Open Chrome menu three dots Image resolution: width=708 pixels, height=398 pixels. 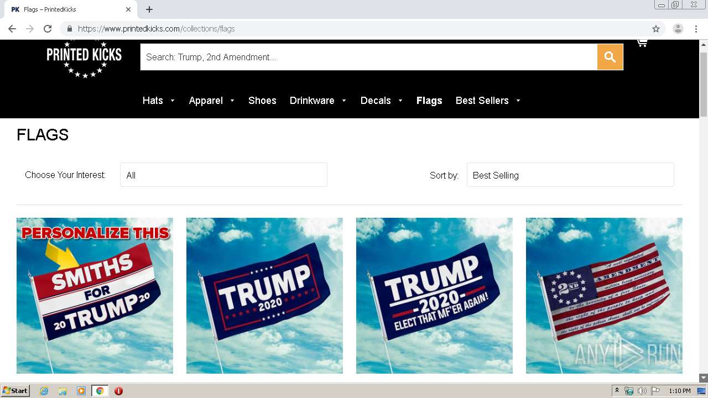(696, 29)
